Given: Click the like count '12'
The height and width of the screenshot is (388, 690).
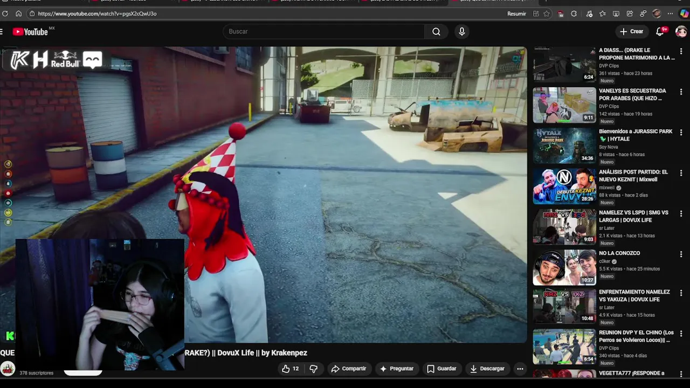Looking at the screenshot, I should pos(295,369).
